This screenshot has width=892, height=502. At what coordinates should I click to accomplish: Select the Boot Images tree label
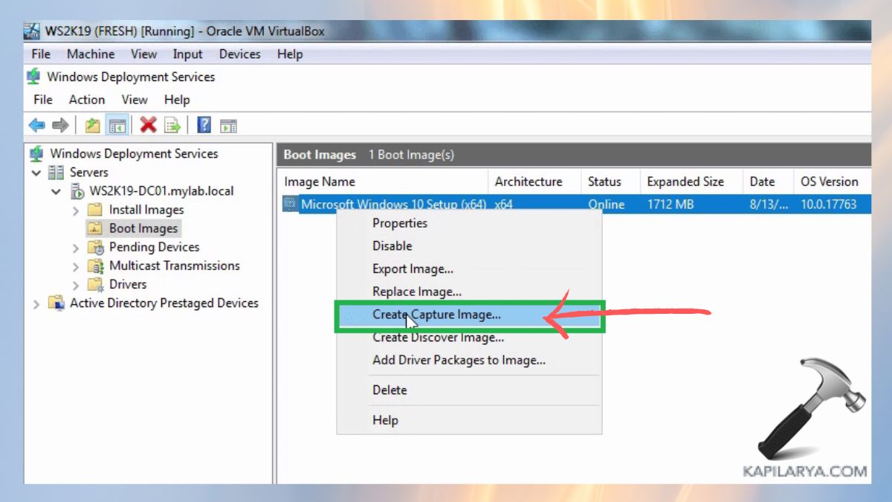tap(143, 228)
